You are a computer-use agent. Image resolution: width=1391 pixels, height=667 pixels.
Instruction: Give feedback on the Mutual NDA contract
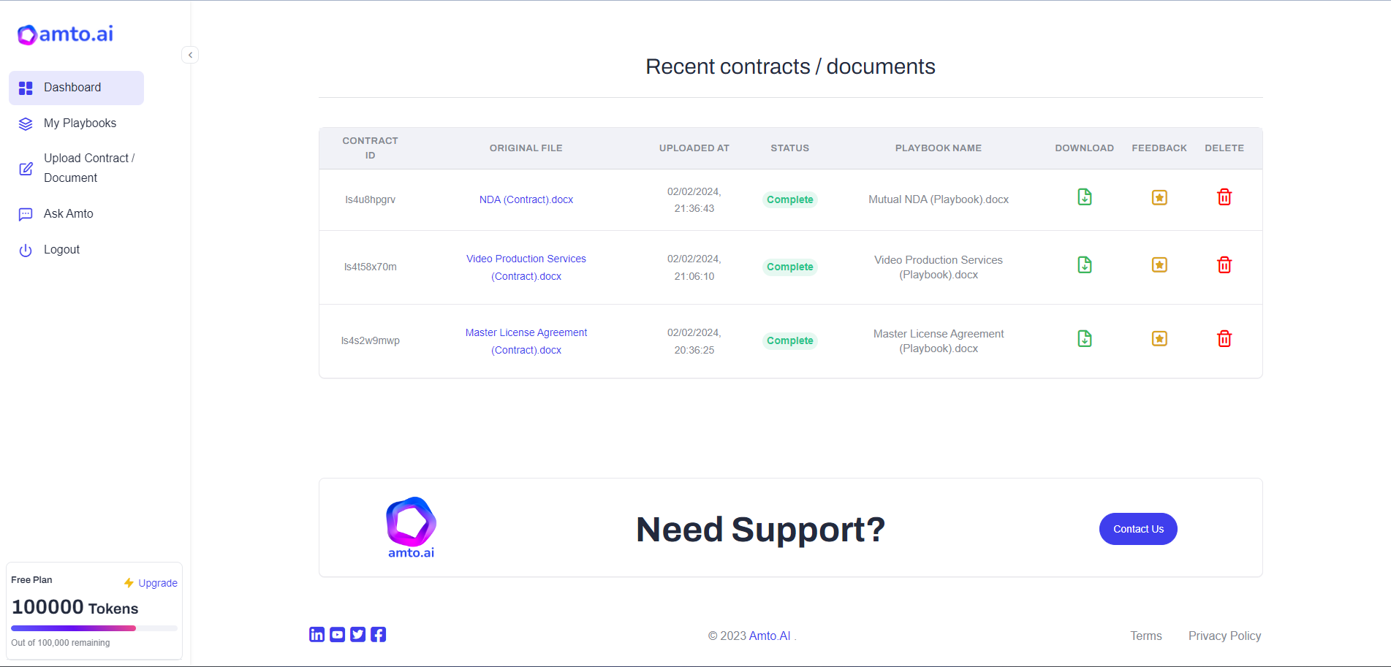pyautogui.click(x=1159, y=197)
